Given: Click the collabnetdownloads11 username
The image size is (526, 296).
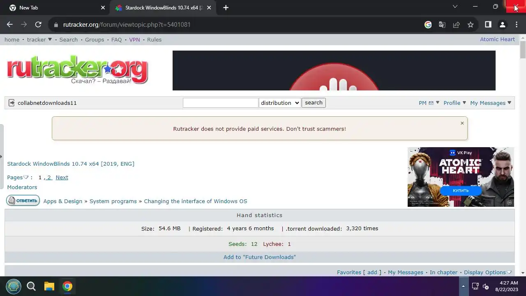Looking at the screenshot, I should point(47,103).
